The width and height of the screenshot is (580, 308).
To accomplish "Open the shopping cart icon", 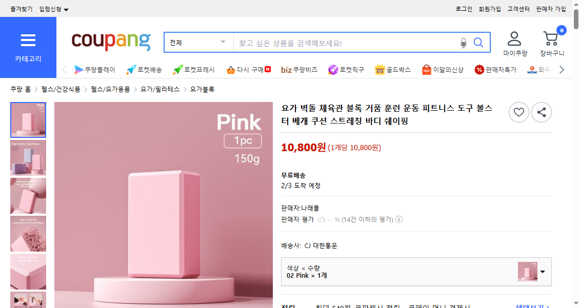I will pyautogui.click(x=551, y=39).
